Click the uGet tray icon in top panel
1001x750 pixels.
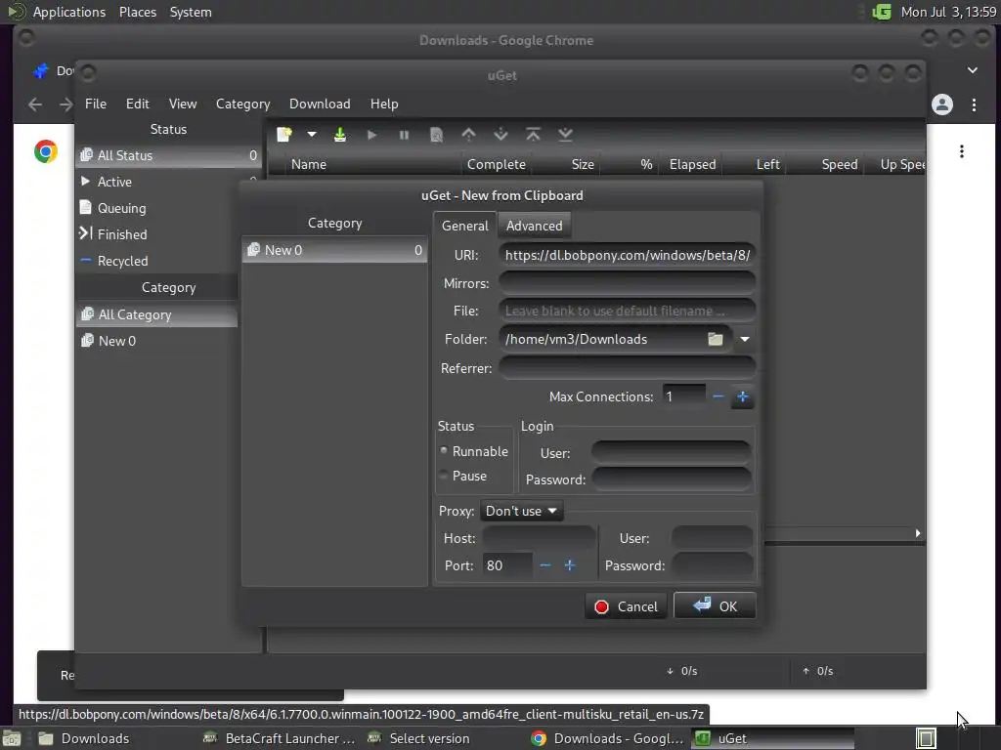(882, 12)
